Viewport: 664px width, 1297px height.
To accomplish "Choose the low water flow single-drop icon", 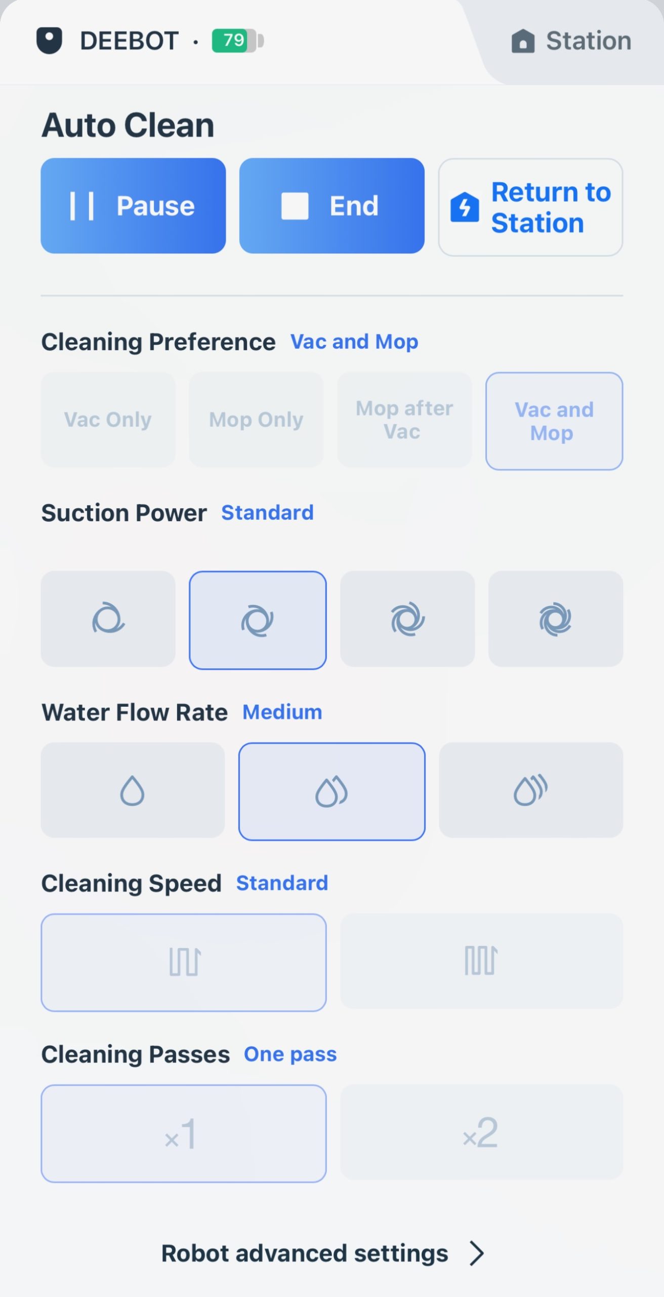I will click(133, 790).
